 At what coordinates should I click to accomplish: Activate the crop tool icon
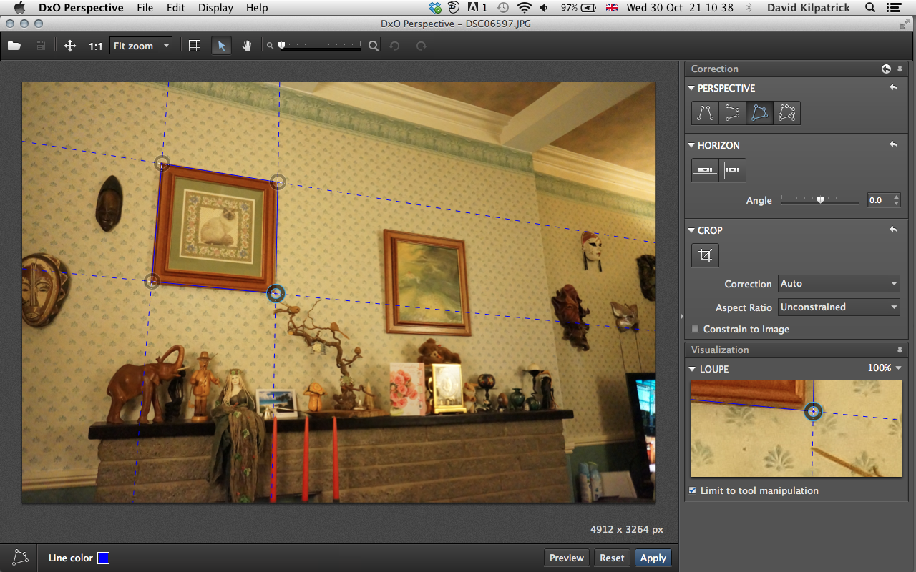pos(706,255)
